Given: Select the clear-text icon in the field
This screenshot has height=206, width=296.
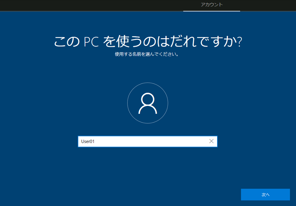Looking at the screenshot, I should pyautogui.click(x=211, y=141).
